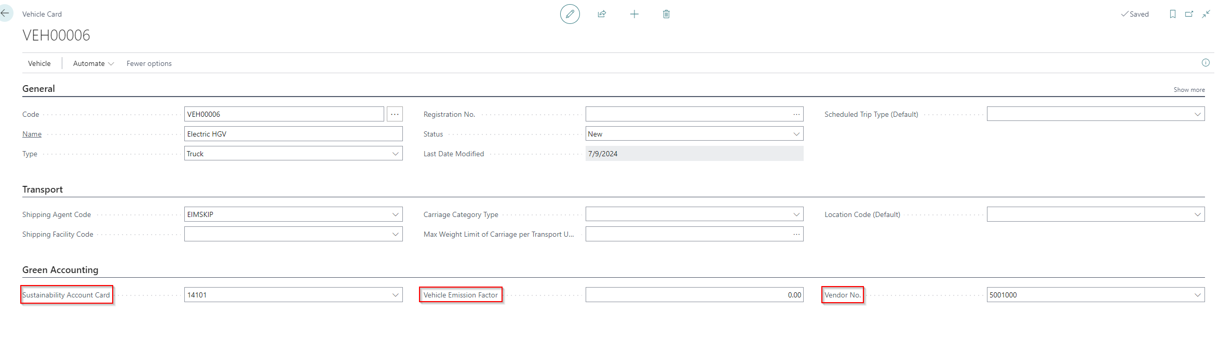Click Fewer options

[x=149, y=63]
